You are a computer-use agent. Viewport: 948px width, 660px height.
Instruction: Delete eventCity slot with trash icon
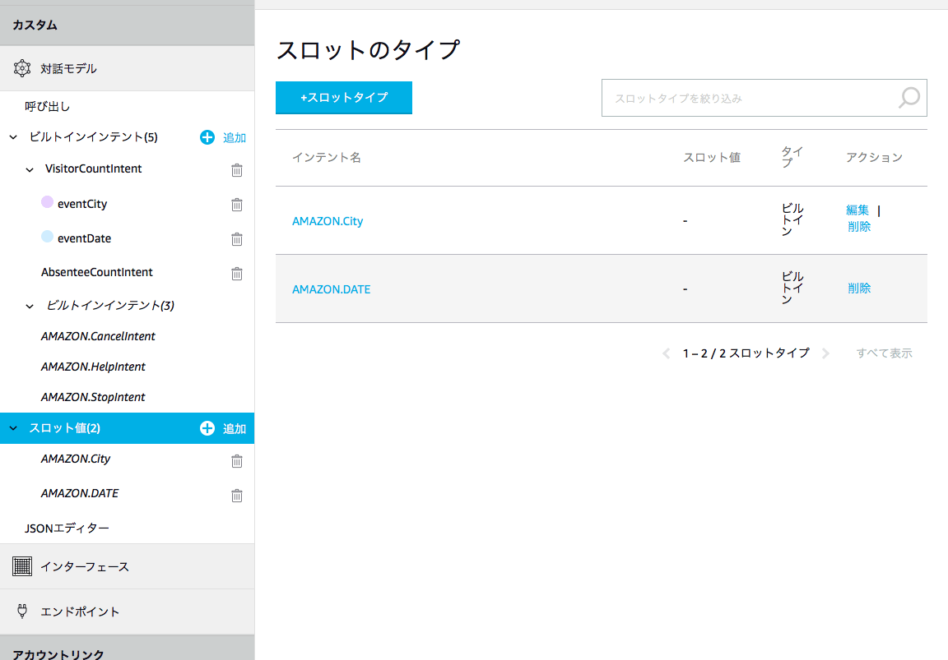click(237, 204)
